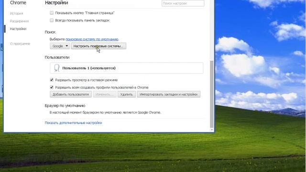Image resolution: width=306 pixels, height=172 pixels.
Task: Click 'Настроить поисковые системы...' button
Action: (98, 46)
